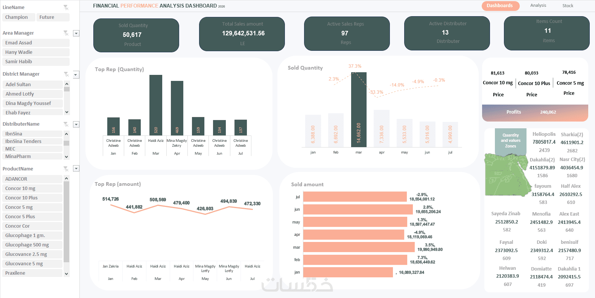The width and height of the screenshot is (595, 298).
Task: Switch to the Analysis tab
Action: click(x=538, y=5)
